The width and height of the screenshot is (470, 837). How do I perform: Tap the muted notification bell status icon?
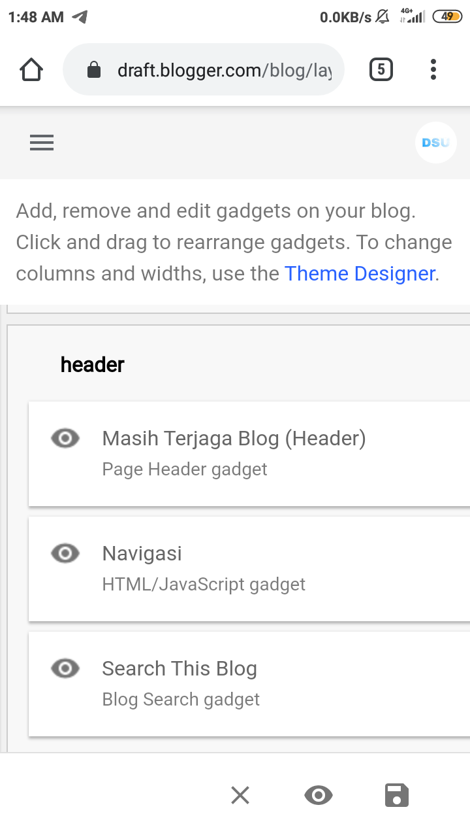pyautogui.click(x=383, y=17)
